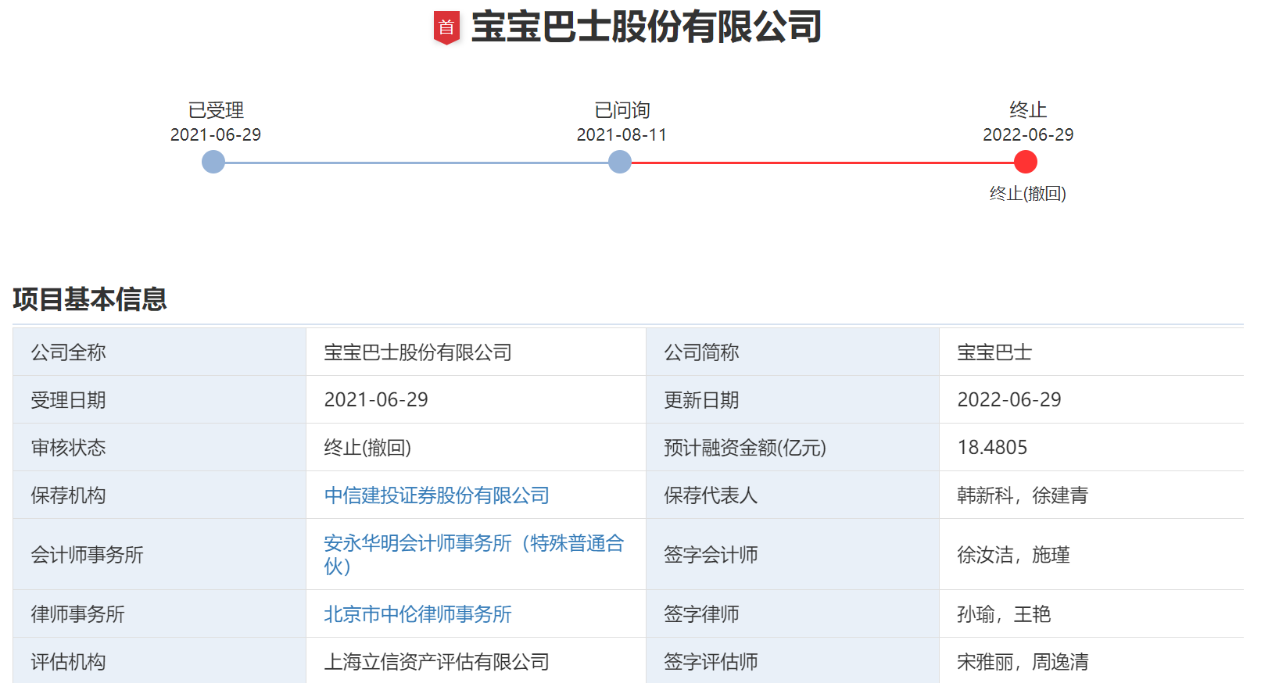Click the 宝宝巴士股份有限公司 page title heading
The height and width of the screenshot is (683, 1261).
pyautogui.click(x=646, y=27)
